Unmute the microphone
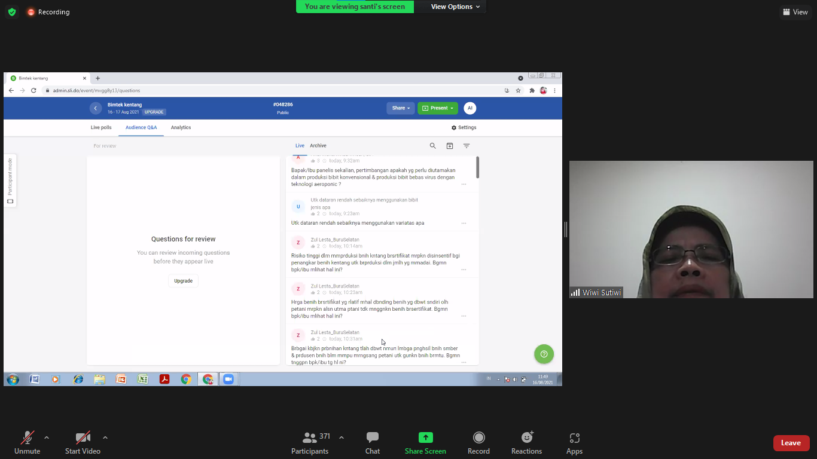The height and width of the screenshot is (459, 817). 27,443
